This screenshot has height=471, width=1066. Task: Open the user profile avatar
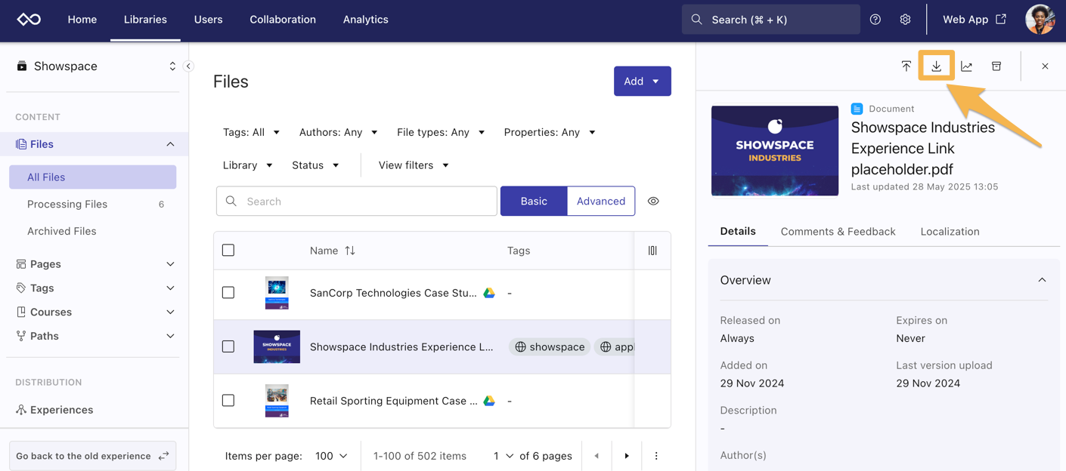(1040, 20)
